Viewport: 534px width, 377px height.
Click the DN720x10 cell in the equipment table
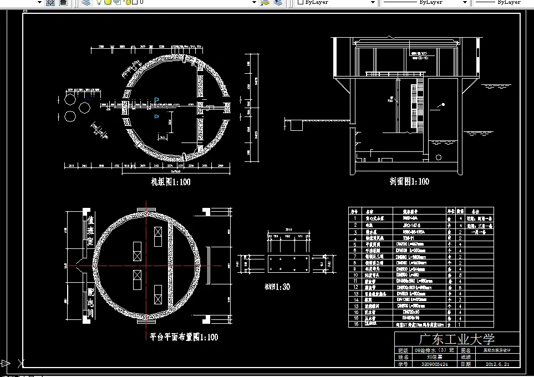click(411, 312)
